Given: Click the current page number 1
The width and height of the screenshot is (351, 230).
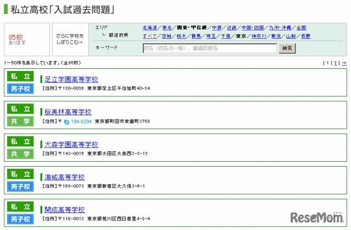Looking at the screenshot, I should [x=328, y=63].
